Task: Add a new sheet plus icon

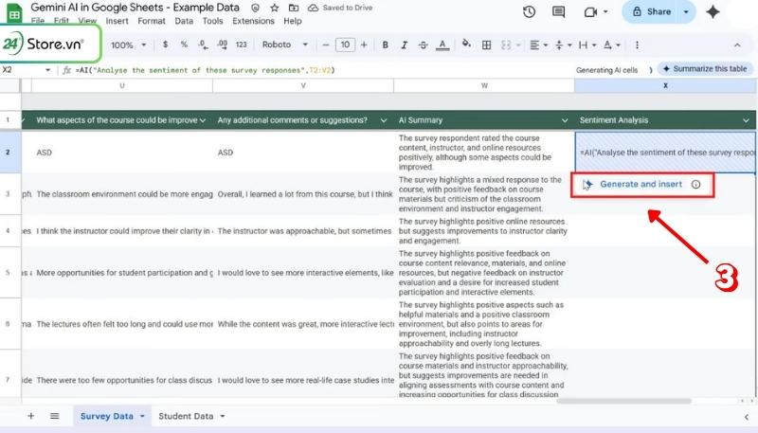Action: click(31, 416)
